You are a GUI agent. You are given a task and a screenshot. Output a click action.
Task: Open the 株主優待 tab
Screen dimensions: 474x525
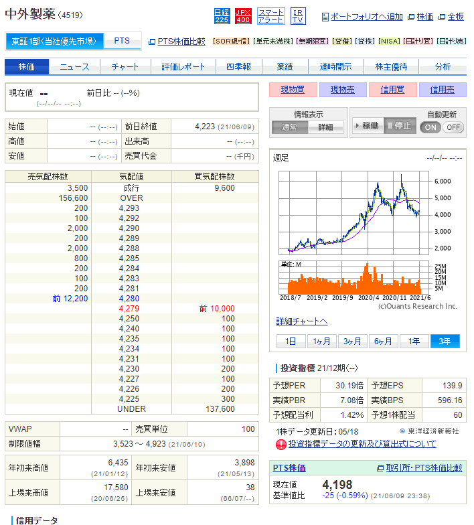pos(391,67)
